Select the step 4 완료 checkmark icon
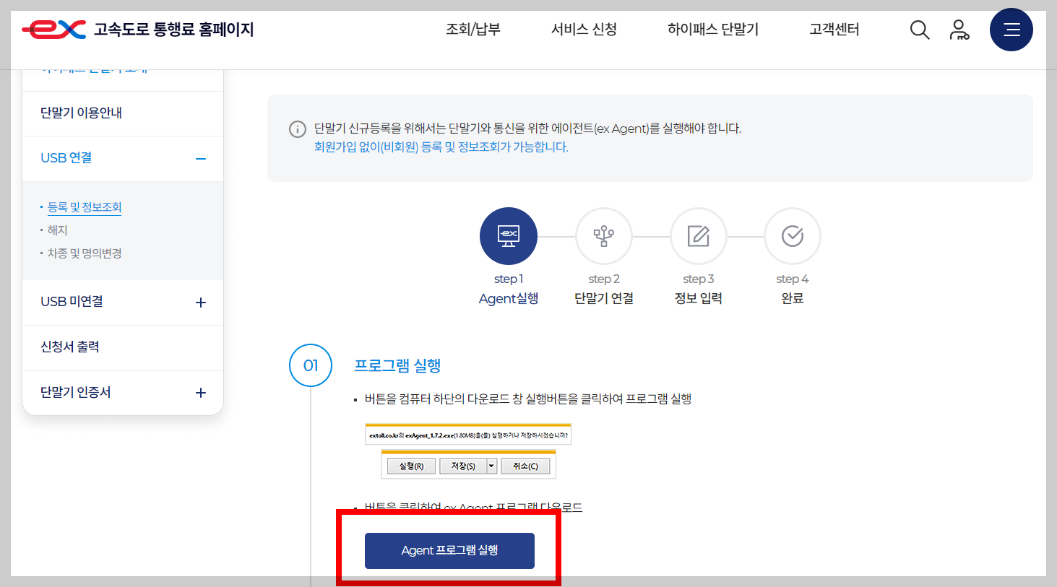 pyautogui.click(x=792, y=235)
